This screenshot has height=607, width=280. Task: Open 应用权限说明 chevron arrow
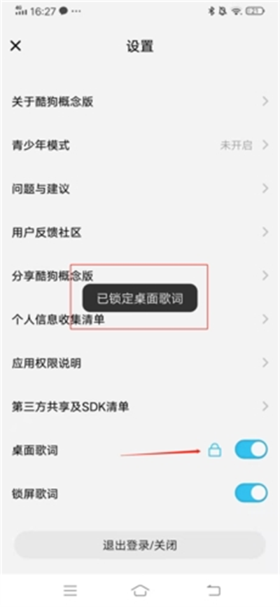[265, 363]
